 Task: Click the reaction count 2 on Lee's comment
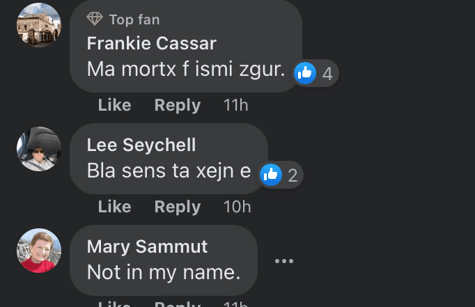(x=293, y=176)
